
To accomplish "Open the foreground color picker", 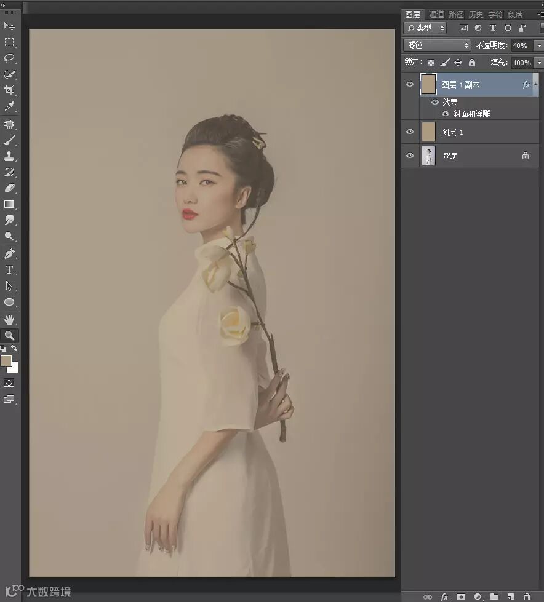I will pos(6,362).
